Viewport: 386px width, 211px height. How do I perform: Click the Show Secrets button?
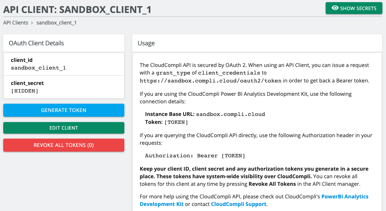click(354, 8)
